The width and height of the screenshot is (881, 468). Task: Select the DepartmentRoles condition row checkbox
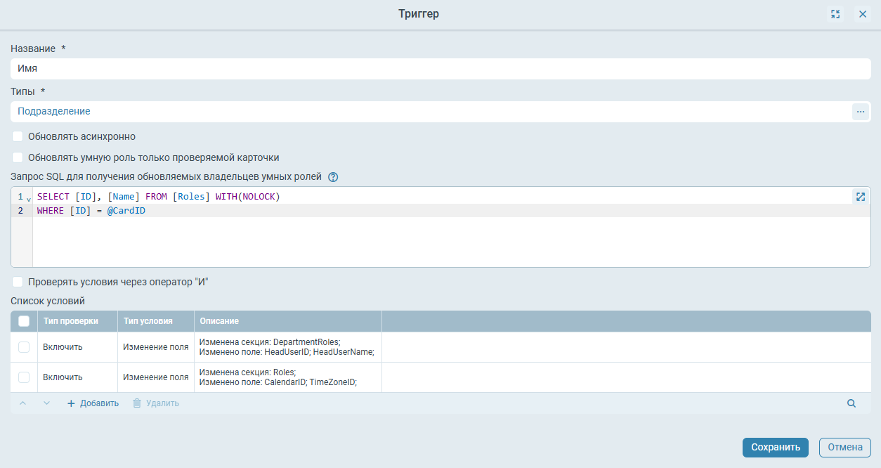click(24, 347)
